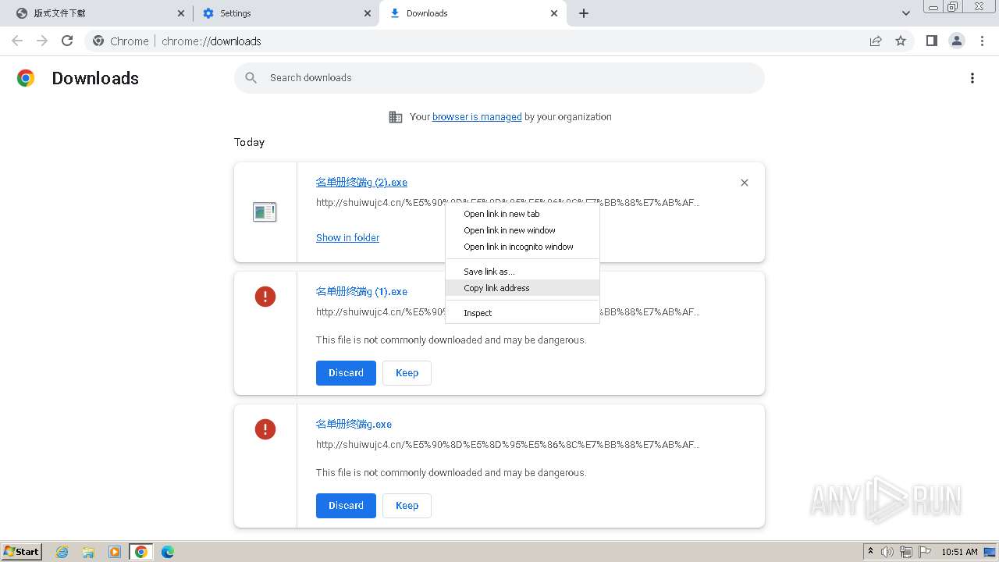Click Inspect in context menu

tap(478, 313)
